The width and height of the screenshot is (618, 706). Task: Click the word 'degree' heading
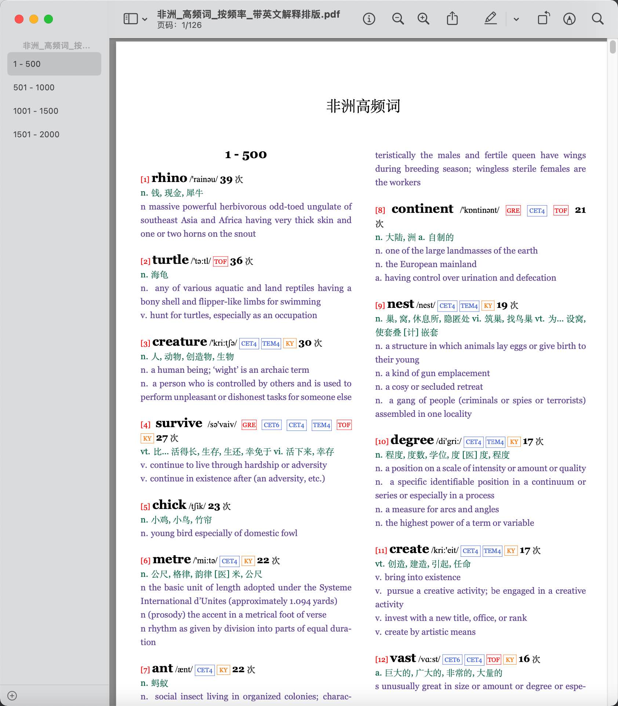point(412,440)
